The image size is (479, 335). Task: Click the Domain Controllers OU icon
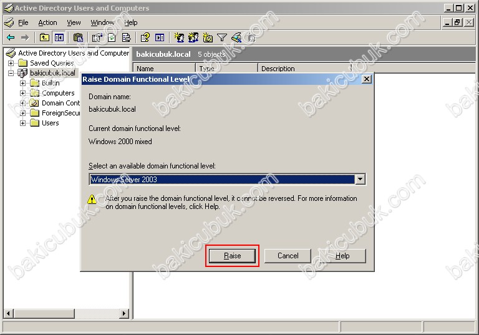[35, 103]
